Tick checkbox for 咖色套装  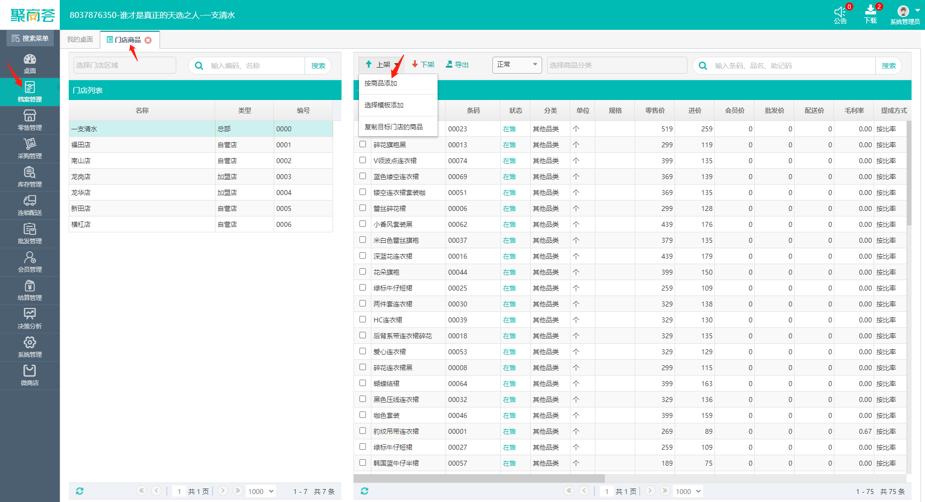tap(363, 415)
